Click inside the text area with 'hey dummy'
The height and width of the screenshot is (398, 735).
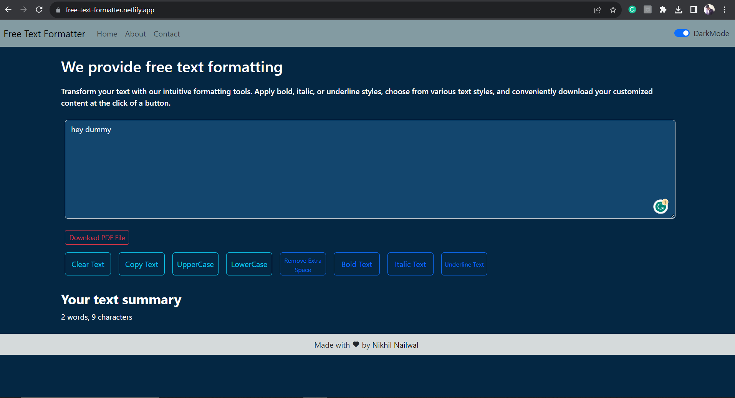pyautogui.click(x=346, y=169)
